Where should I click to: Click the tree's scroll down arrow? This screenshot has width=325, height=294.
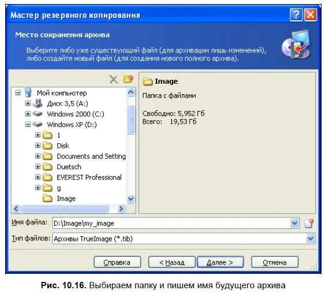tap(130, 199)
